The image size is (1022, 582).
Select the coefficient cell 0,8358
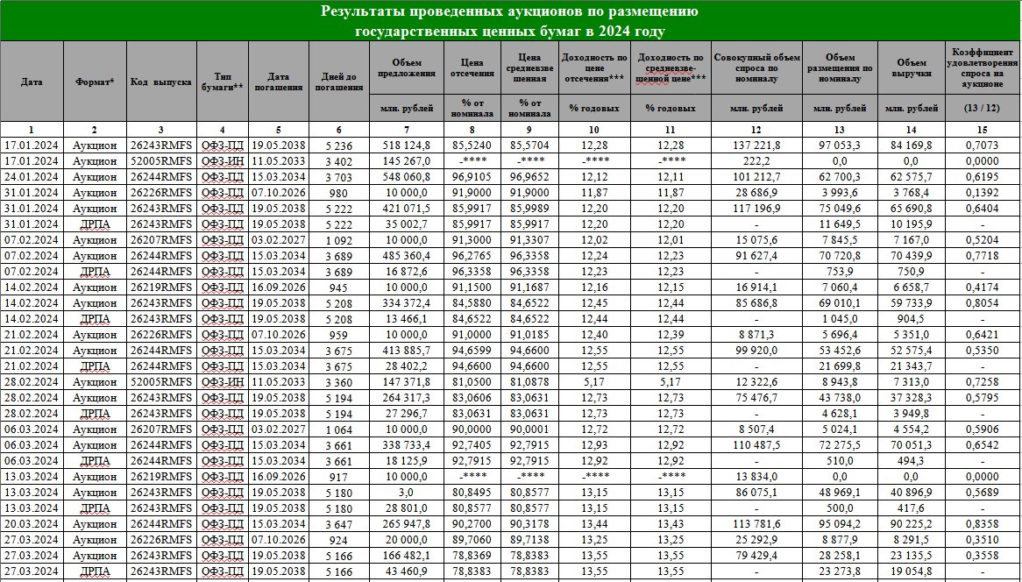(x=983, y=523)
